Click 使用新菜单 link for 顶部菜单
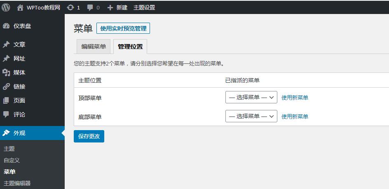Image resolution: width=389 pixels, height=189 pixels. point(295,98)
